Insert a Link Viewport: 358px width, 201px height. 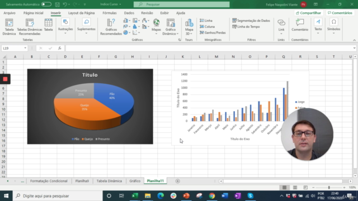(x=281, y=26)
